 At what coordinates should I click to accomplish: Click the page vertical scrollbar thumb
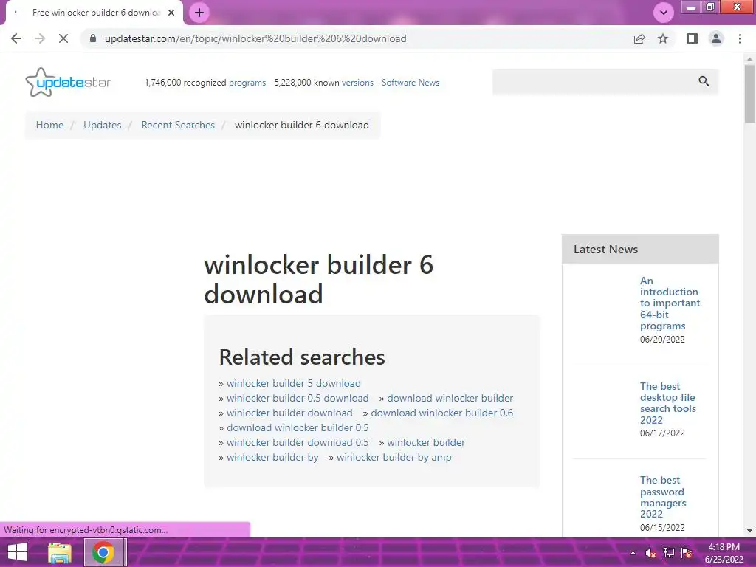point(749,94)
